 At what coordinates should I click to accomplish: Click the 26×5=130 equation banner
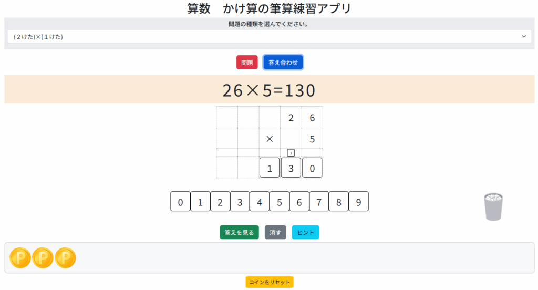[x=269, y=90]
